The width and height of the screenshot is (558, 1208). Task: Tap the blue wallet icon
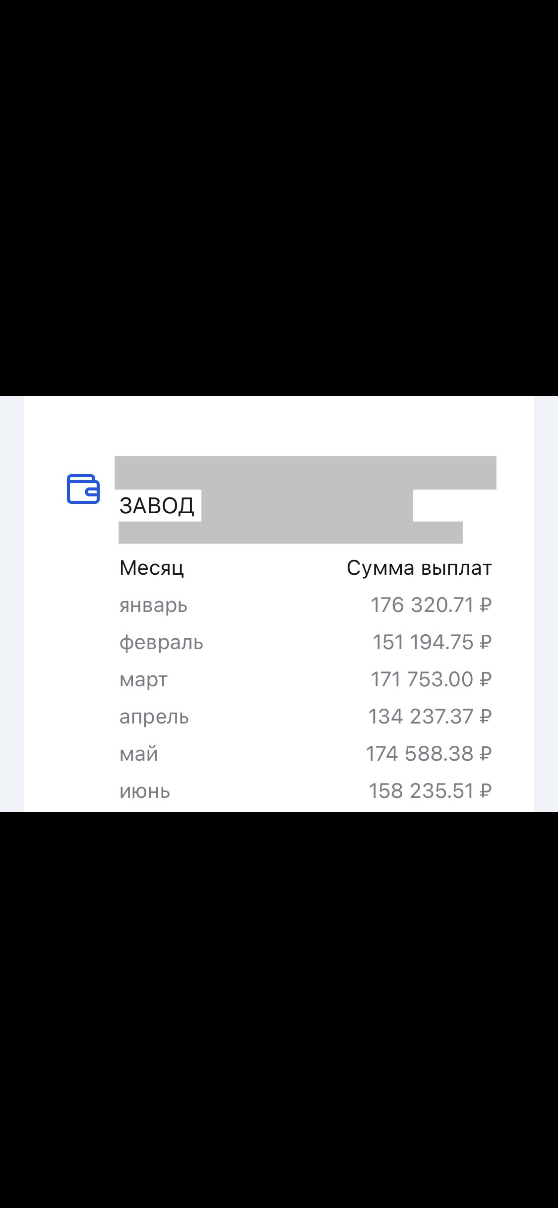pyautogui.click(x=83, y=489)
